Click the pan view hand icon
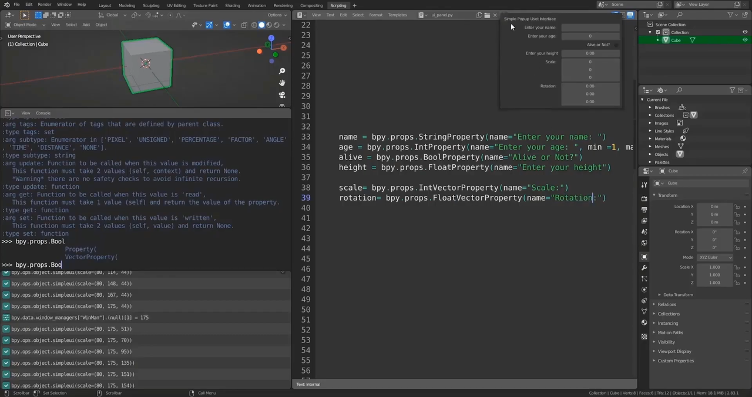Image resolution: width=752 pixels, height=397 pixels. (282, 83)
